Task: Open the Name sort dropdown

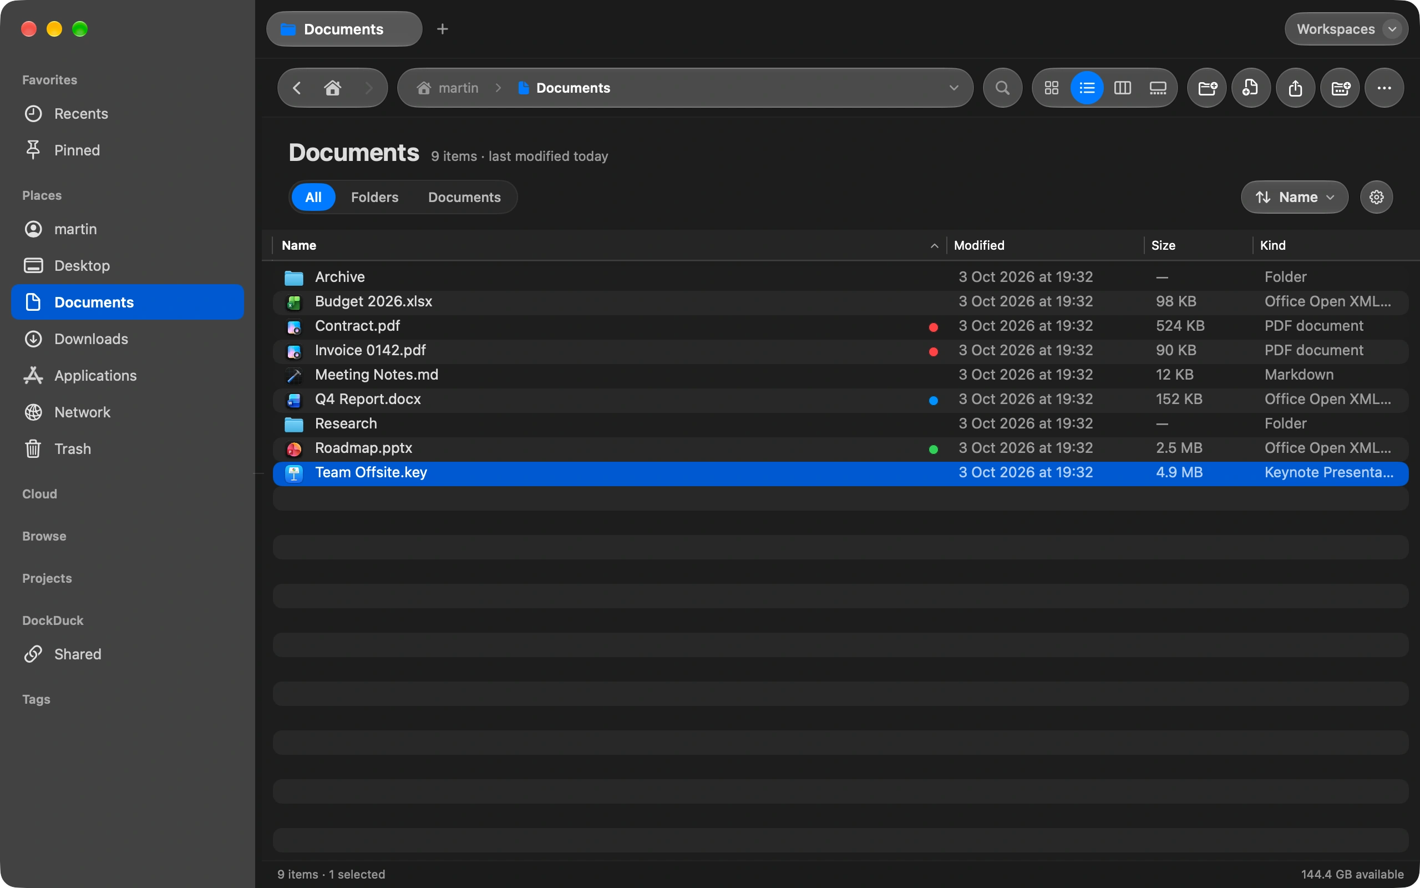Action: point(1294,198)
